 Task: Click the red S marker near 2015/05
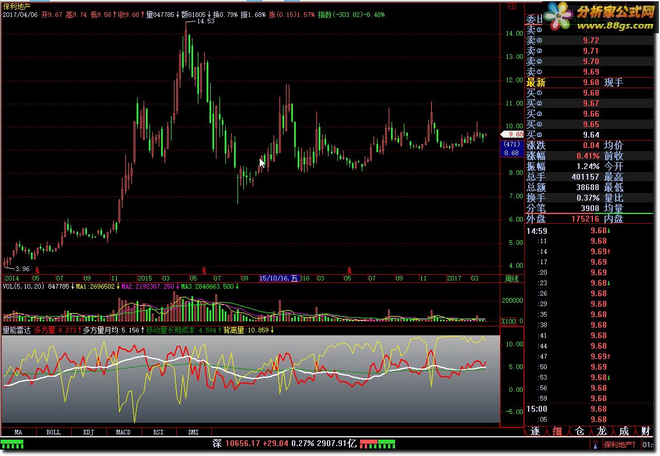tap(204, 271)
